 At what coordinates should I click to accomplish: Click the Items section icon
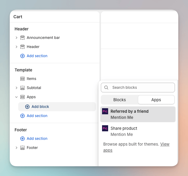pos(22,79)
